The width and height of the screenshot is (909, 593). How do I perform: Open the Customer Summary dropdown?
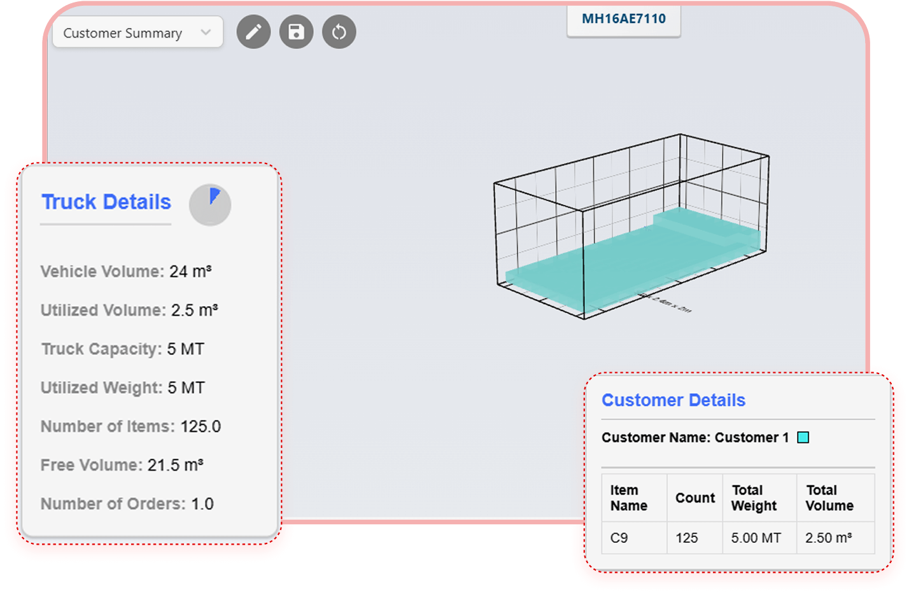tap(137, 32)
